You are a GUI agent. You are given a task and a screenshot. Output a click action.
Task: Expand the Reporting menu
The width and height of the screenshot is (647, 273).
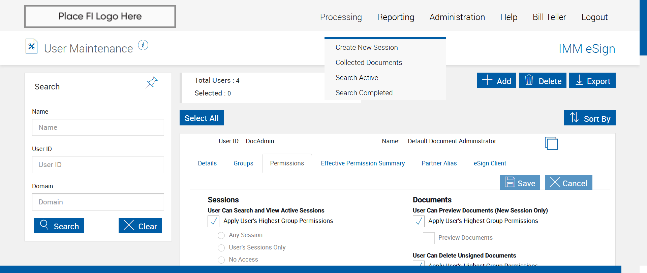[396, 17]
